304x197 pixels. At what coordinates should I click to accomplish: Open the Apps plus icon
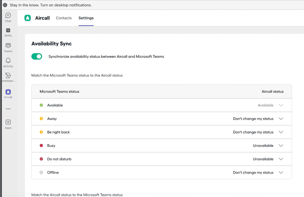[8, 124]
